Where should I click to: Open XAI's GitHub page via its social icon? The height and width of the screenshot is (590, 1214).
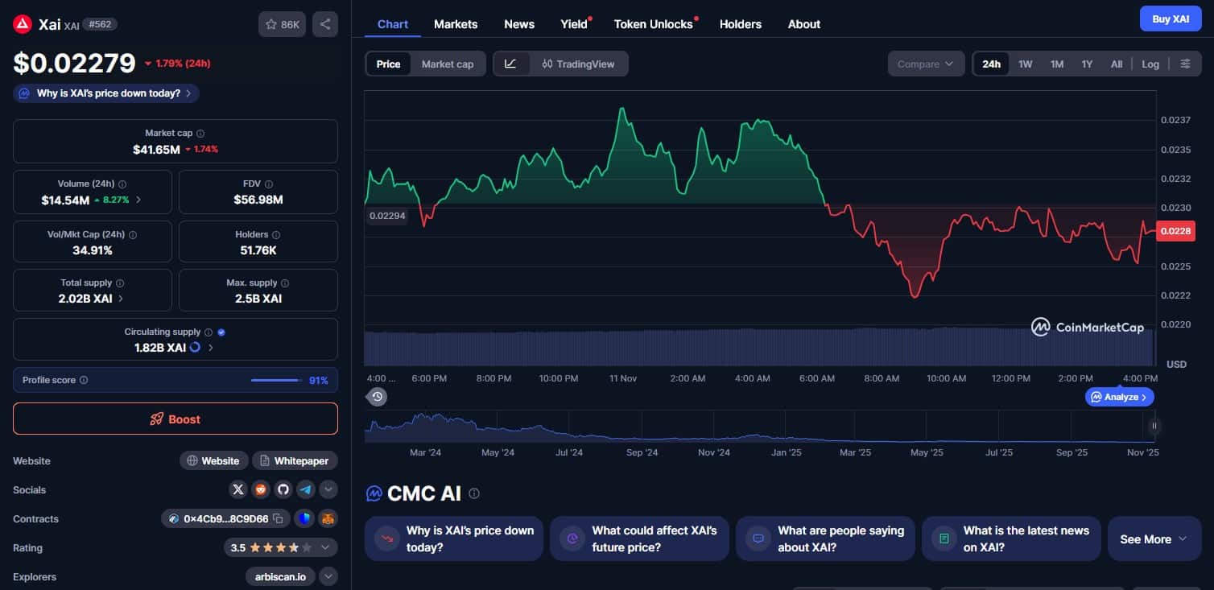pyautogui.click(x=283, y=489)
